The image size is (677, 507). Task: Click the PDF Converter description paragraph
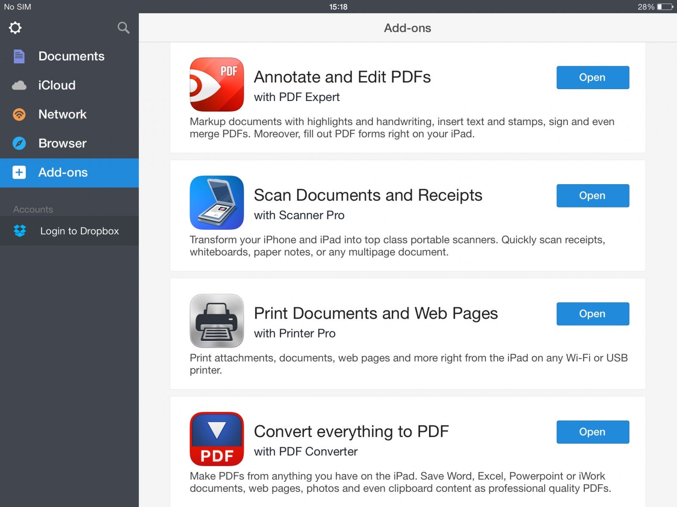(x=400, y=482)
